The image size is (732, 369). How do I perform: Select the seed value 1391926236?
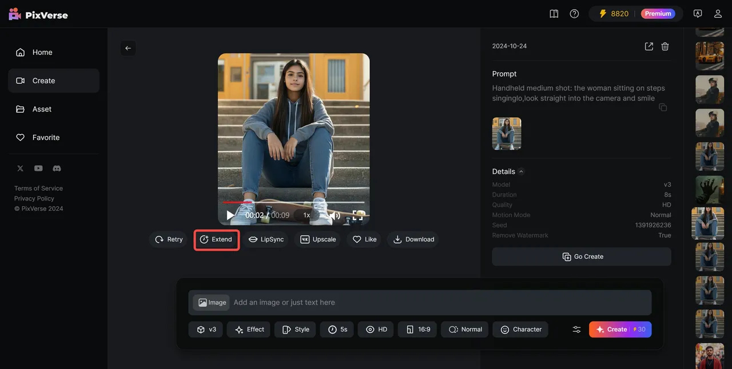coord(653,225)
